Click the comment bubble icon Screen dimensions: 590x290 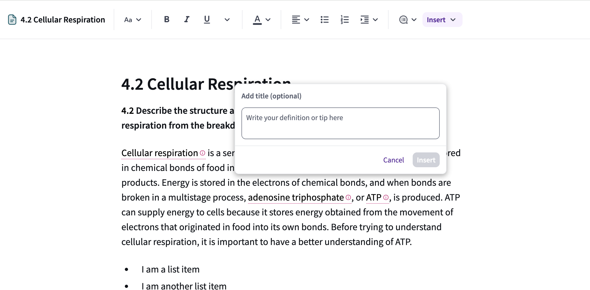pos(403,20)
